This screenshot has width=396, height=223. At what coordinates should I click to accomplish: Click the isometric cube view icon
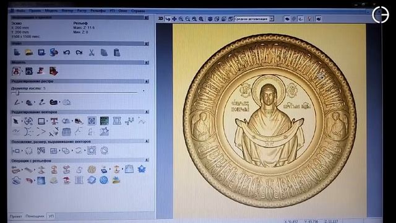pos(210,19)
